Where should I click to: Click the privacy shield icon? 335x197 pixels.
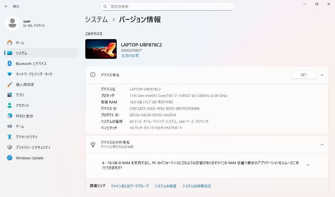point(10,147)
